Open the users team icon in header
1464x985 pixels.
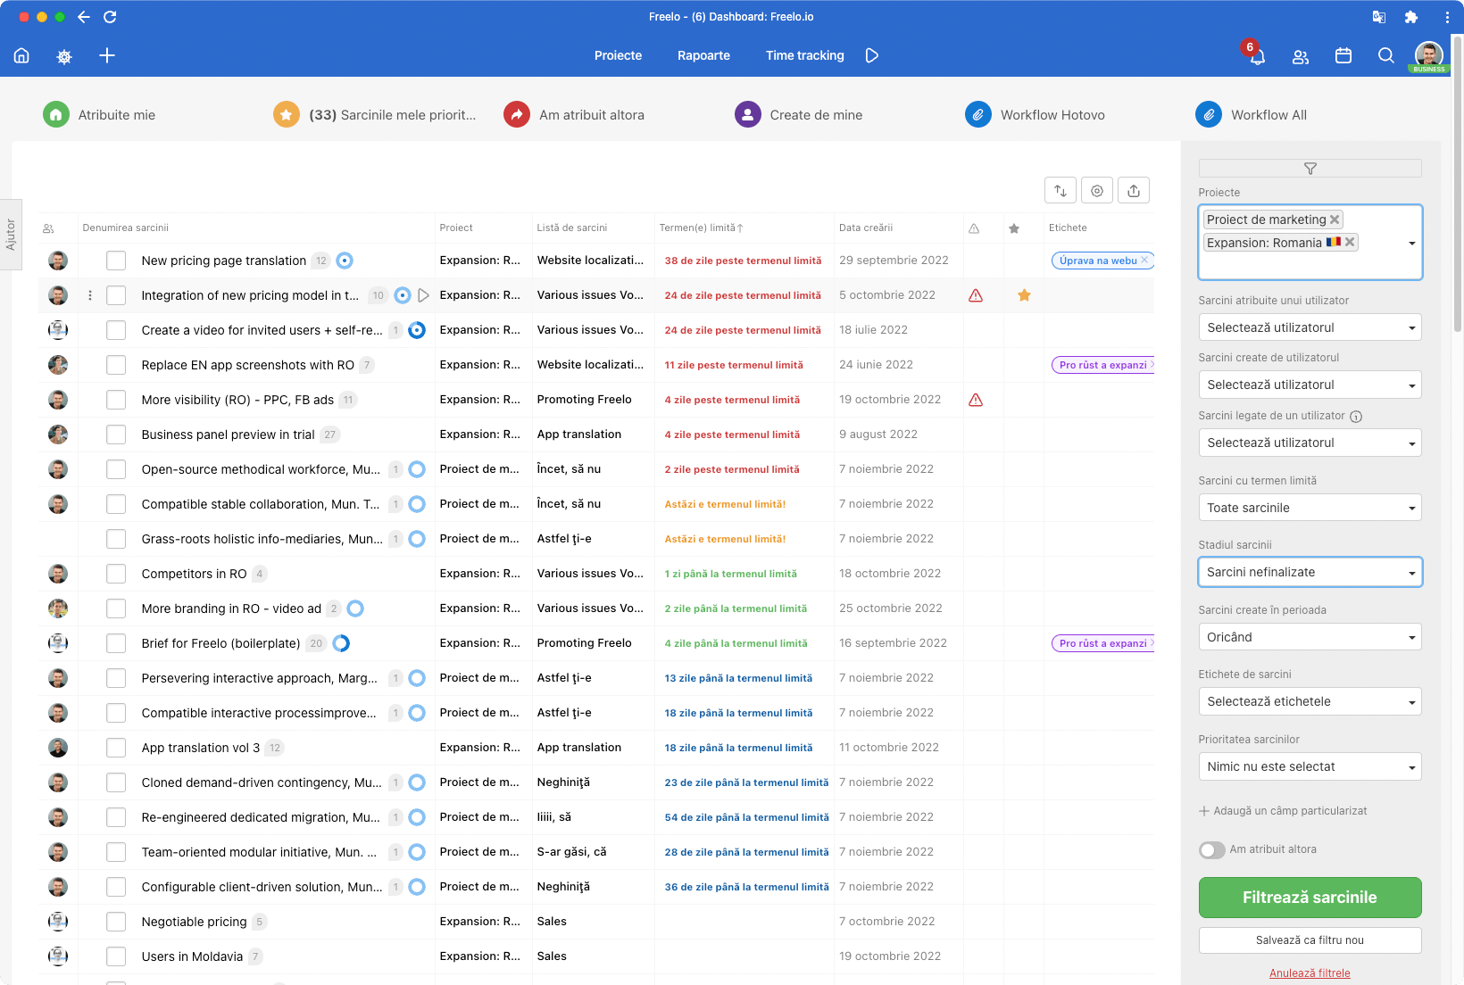(1300, 56)
